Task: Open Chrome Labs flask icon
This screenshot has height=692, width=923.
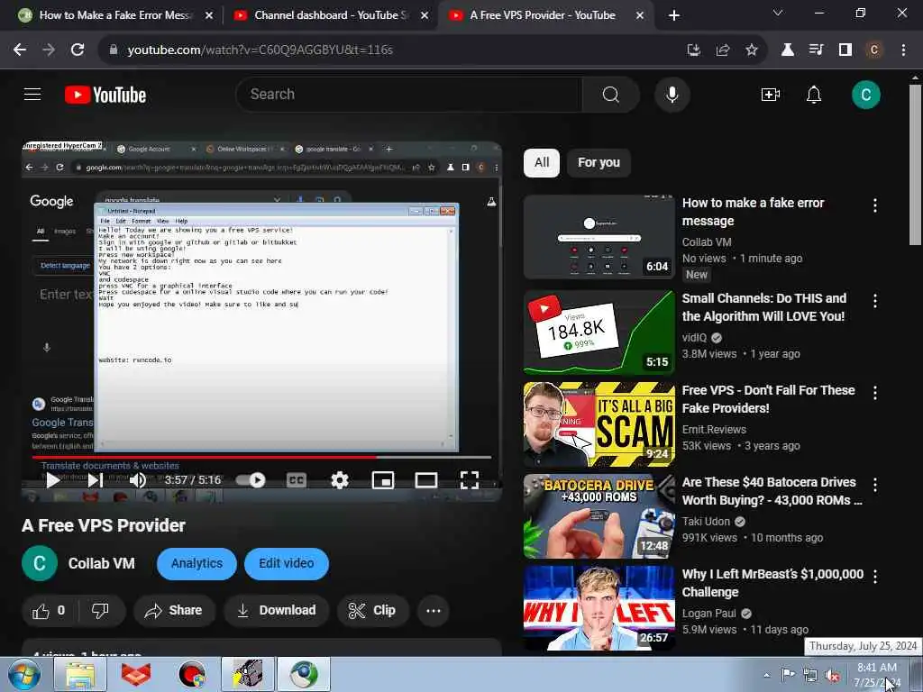Action: pos(787,50)
